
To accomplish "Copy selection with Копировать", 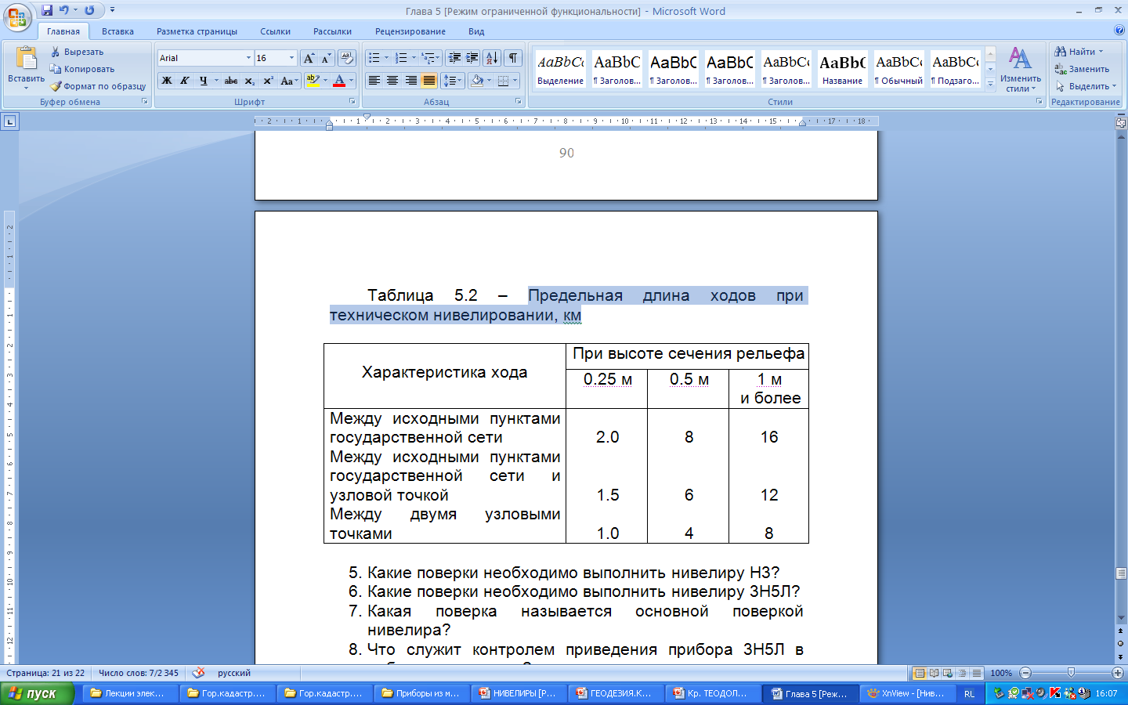I will pyautogui.click(x=81, y=69).
